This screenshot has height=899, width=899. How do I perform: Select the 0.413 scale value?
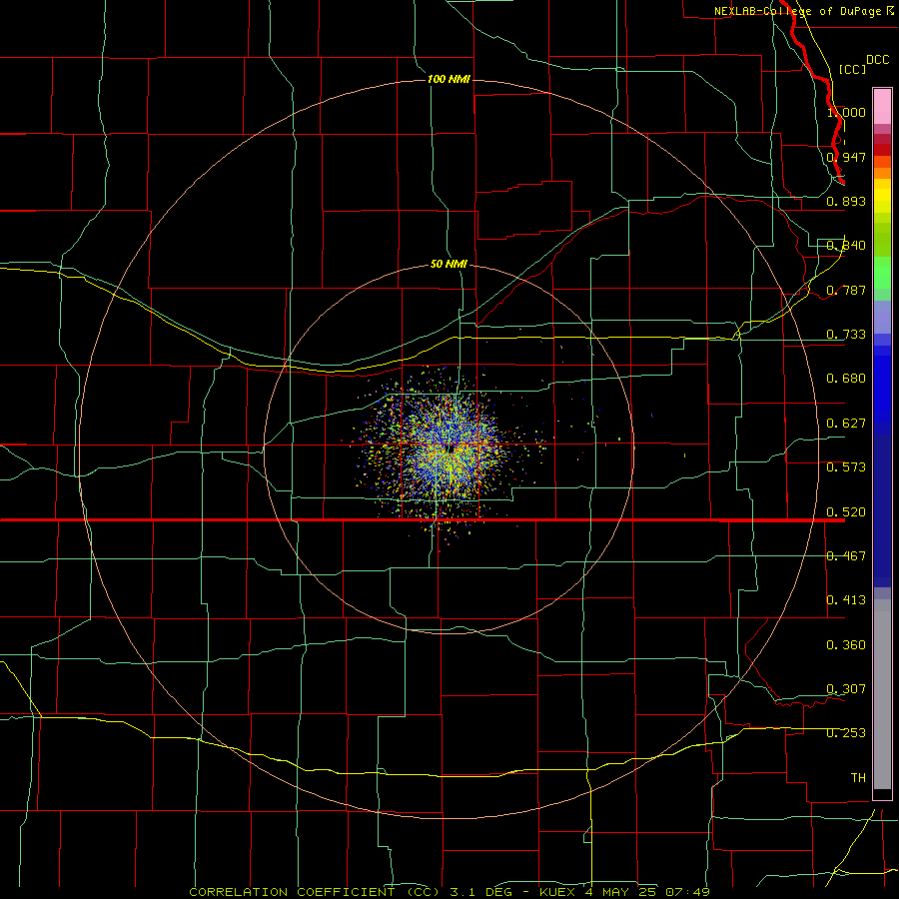(846, 600)
